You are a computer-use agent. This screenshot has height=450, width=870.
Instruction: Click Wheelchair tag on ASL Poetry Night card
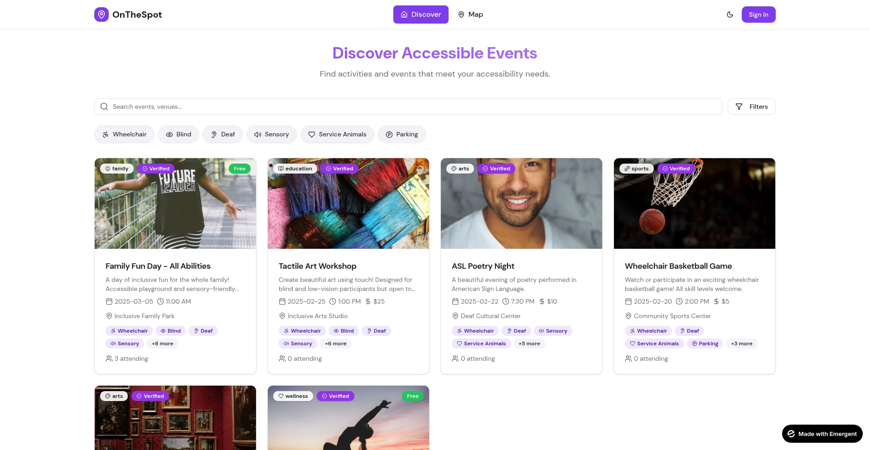coord(475,331)
